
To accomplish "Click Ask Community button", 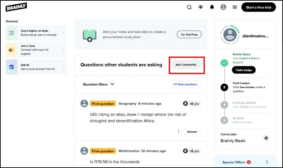I will point(186,65).
